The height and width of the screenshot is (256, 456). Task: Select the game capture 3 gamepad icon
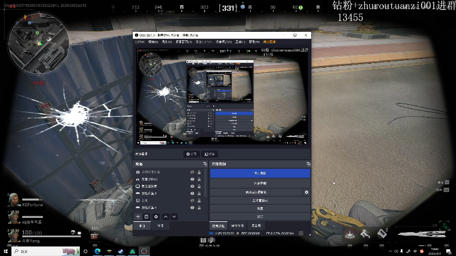tap(138, 193)
